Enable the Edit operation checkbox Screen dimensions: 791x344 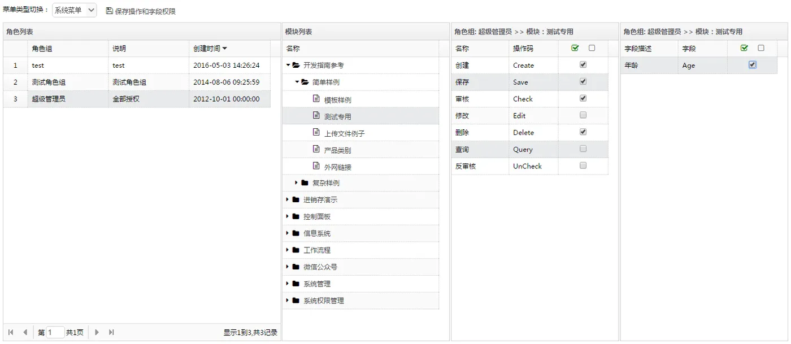click(583, 115)
